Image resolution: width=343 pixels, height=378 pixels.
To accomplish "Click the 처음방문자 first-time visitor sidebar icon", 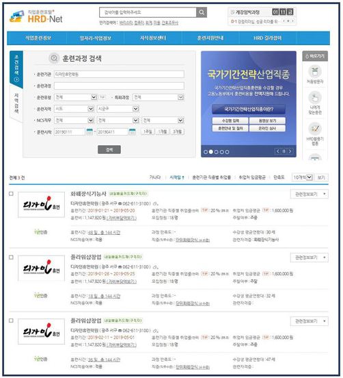I will 314,72.
